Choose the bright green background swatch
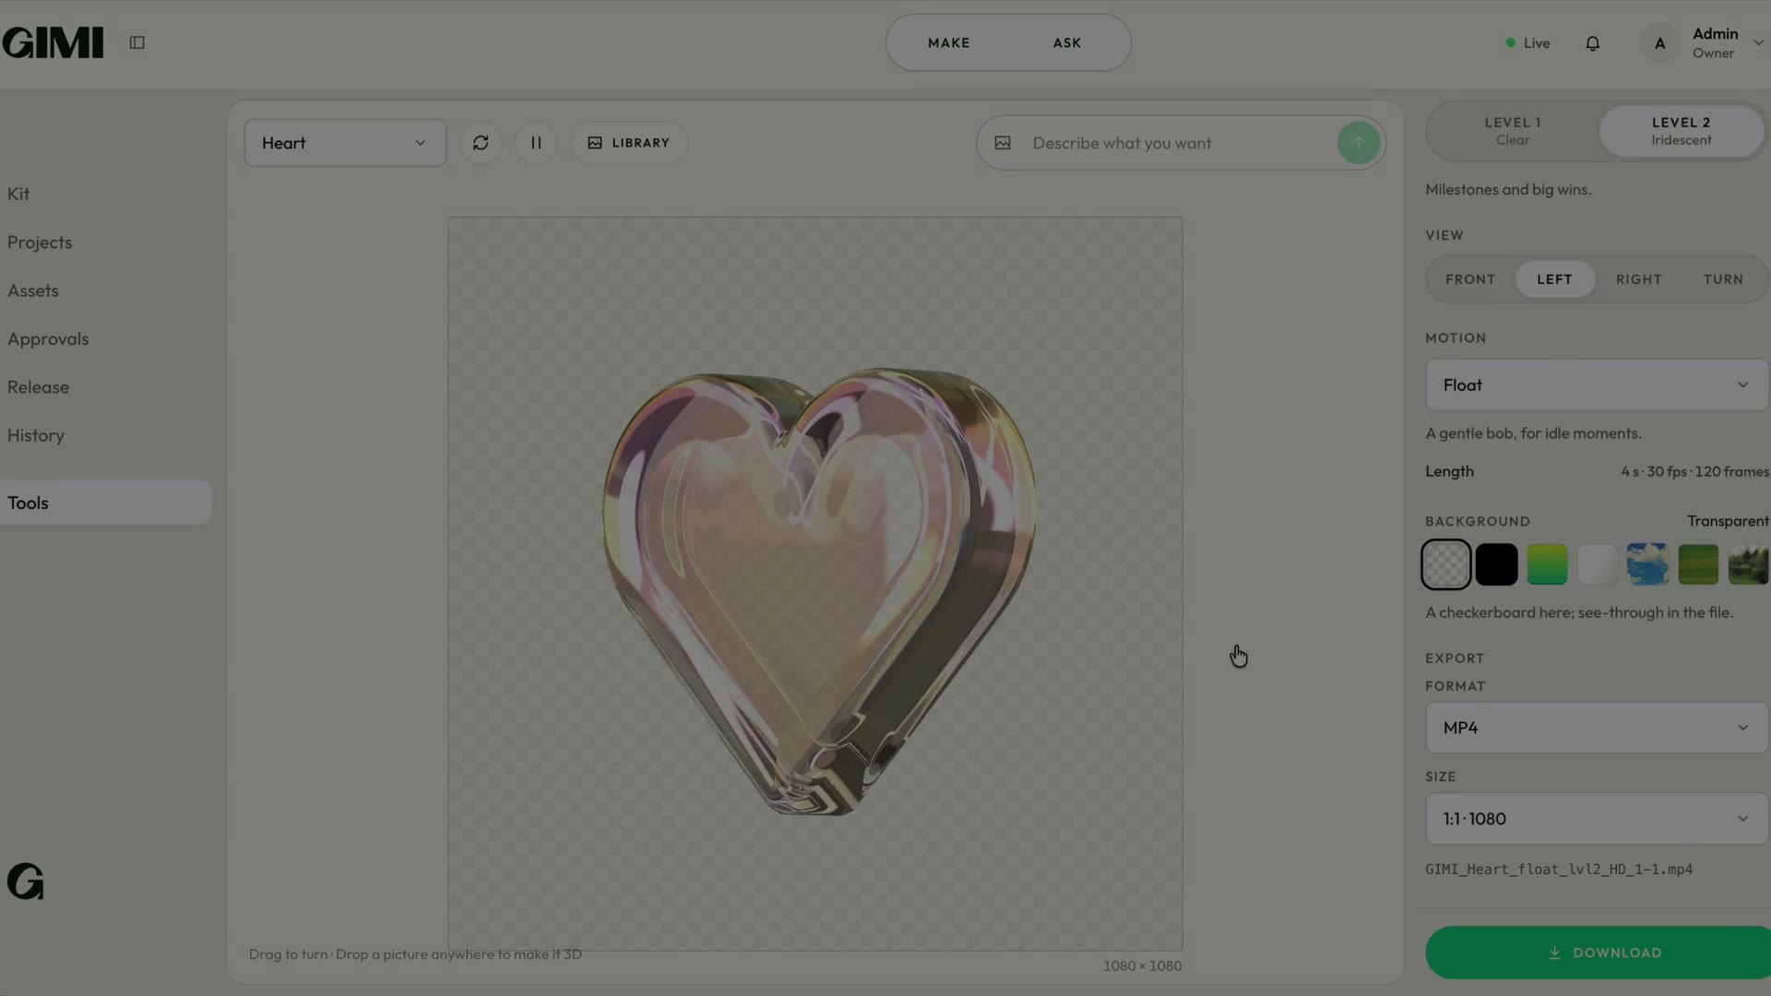Screen dimensions: 1771x996 point(1547,564)
